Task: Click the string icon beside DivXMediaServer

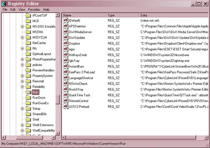Action: tap(65, 32)
